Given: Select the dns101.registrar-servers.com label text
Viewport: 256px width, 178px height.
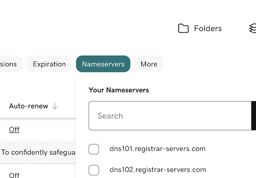Looking at the screenshot, I should pyautogui.click(x=157, y=149).
